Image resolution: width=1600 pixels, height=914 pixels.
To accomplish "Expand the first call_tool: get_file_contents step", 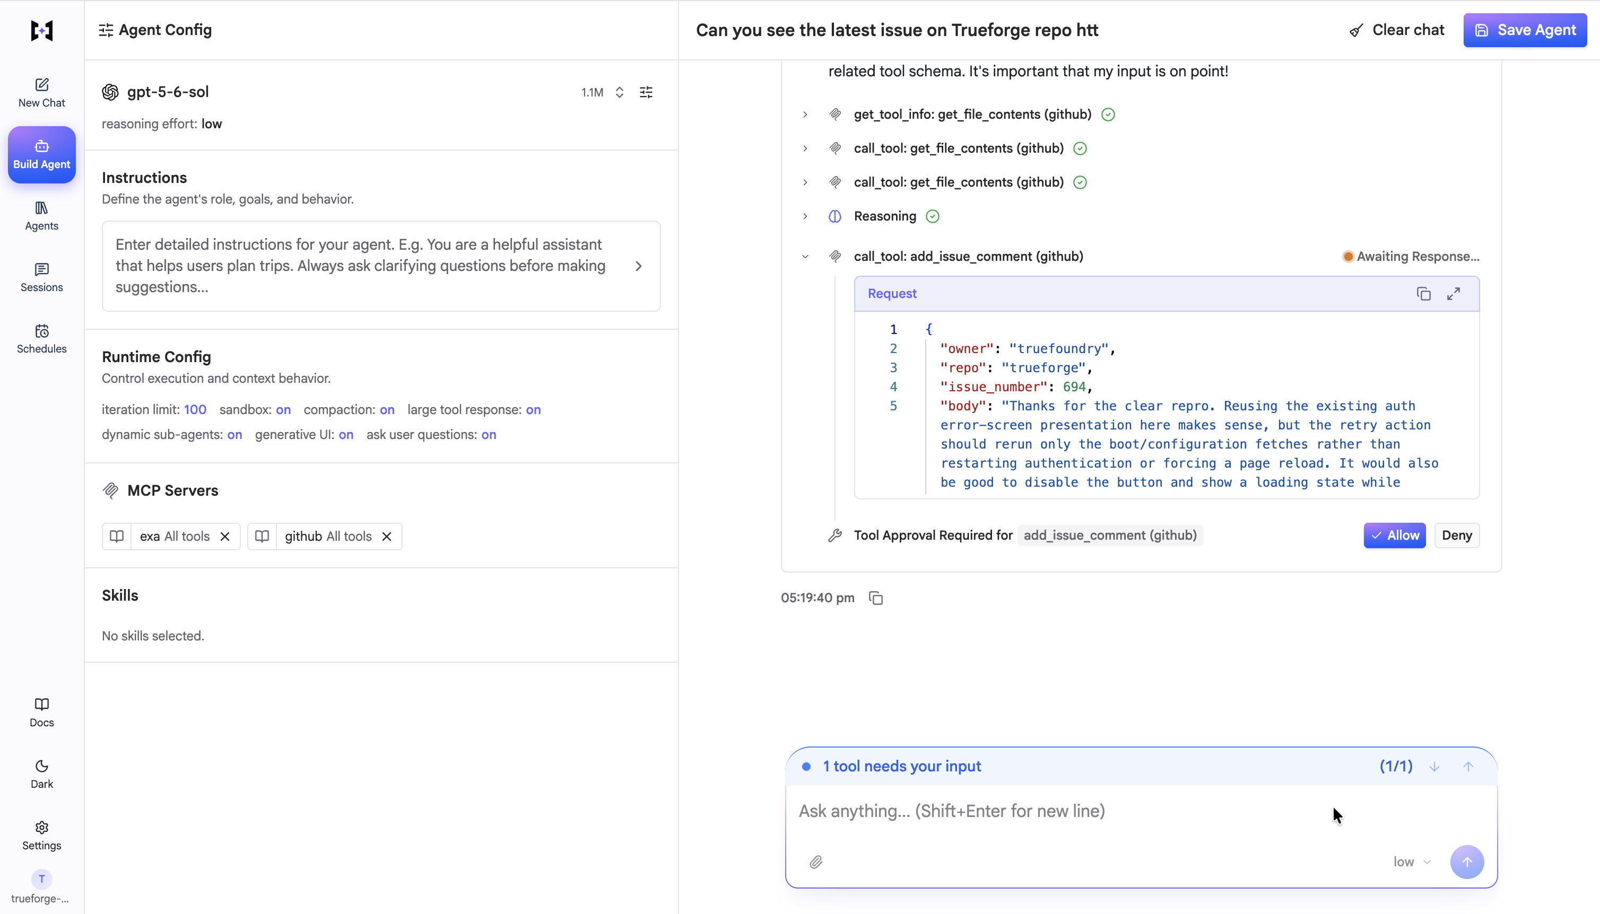I will 805,148.
